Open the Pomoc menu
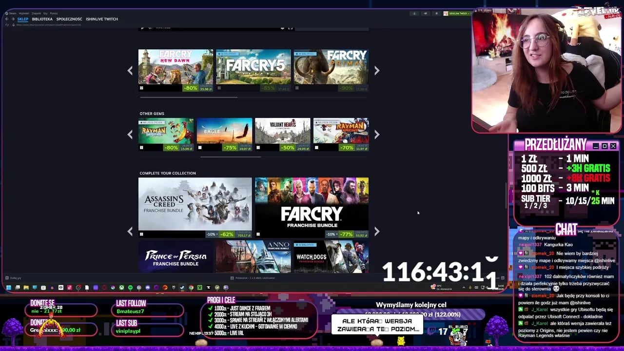The height and width of the screenshot is (351, 624). tap(54, 13)
